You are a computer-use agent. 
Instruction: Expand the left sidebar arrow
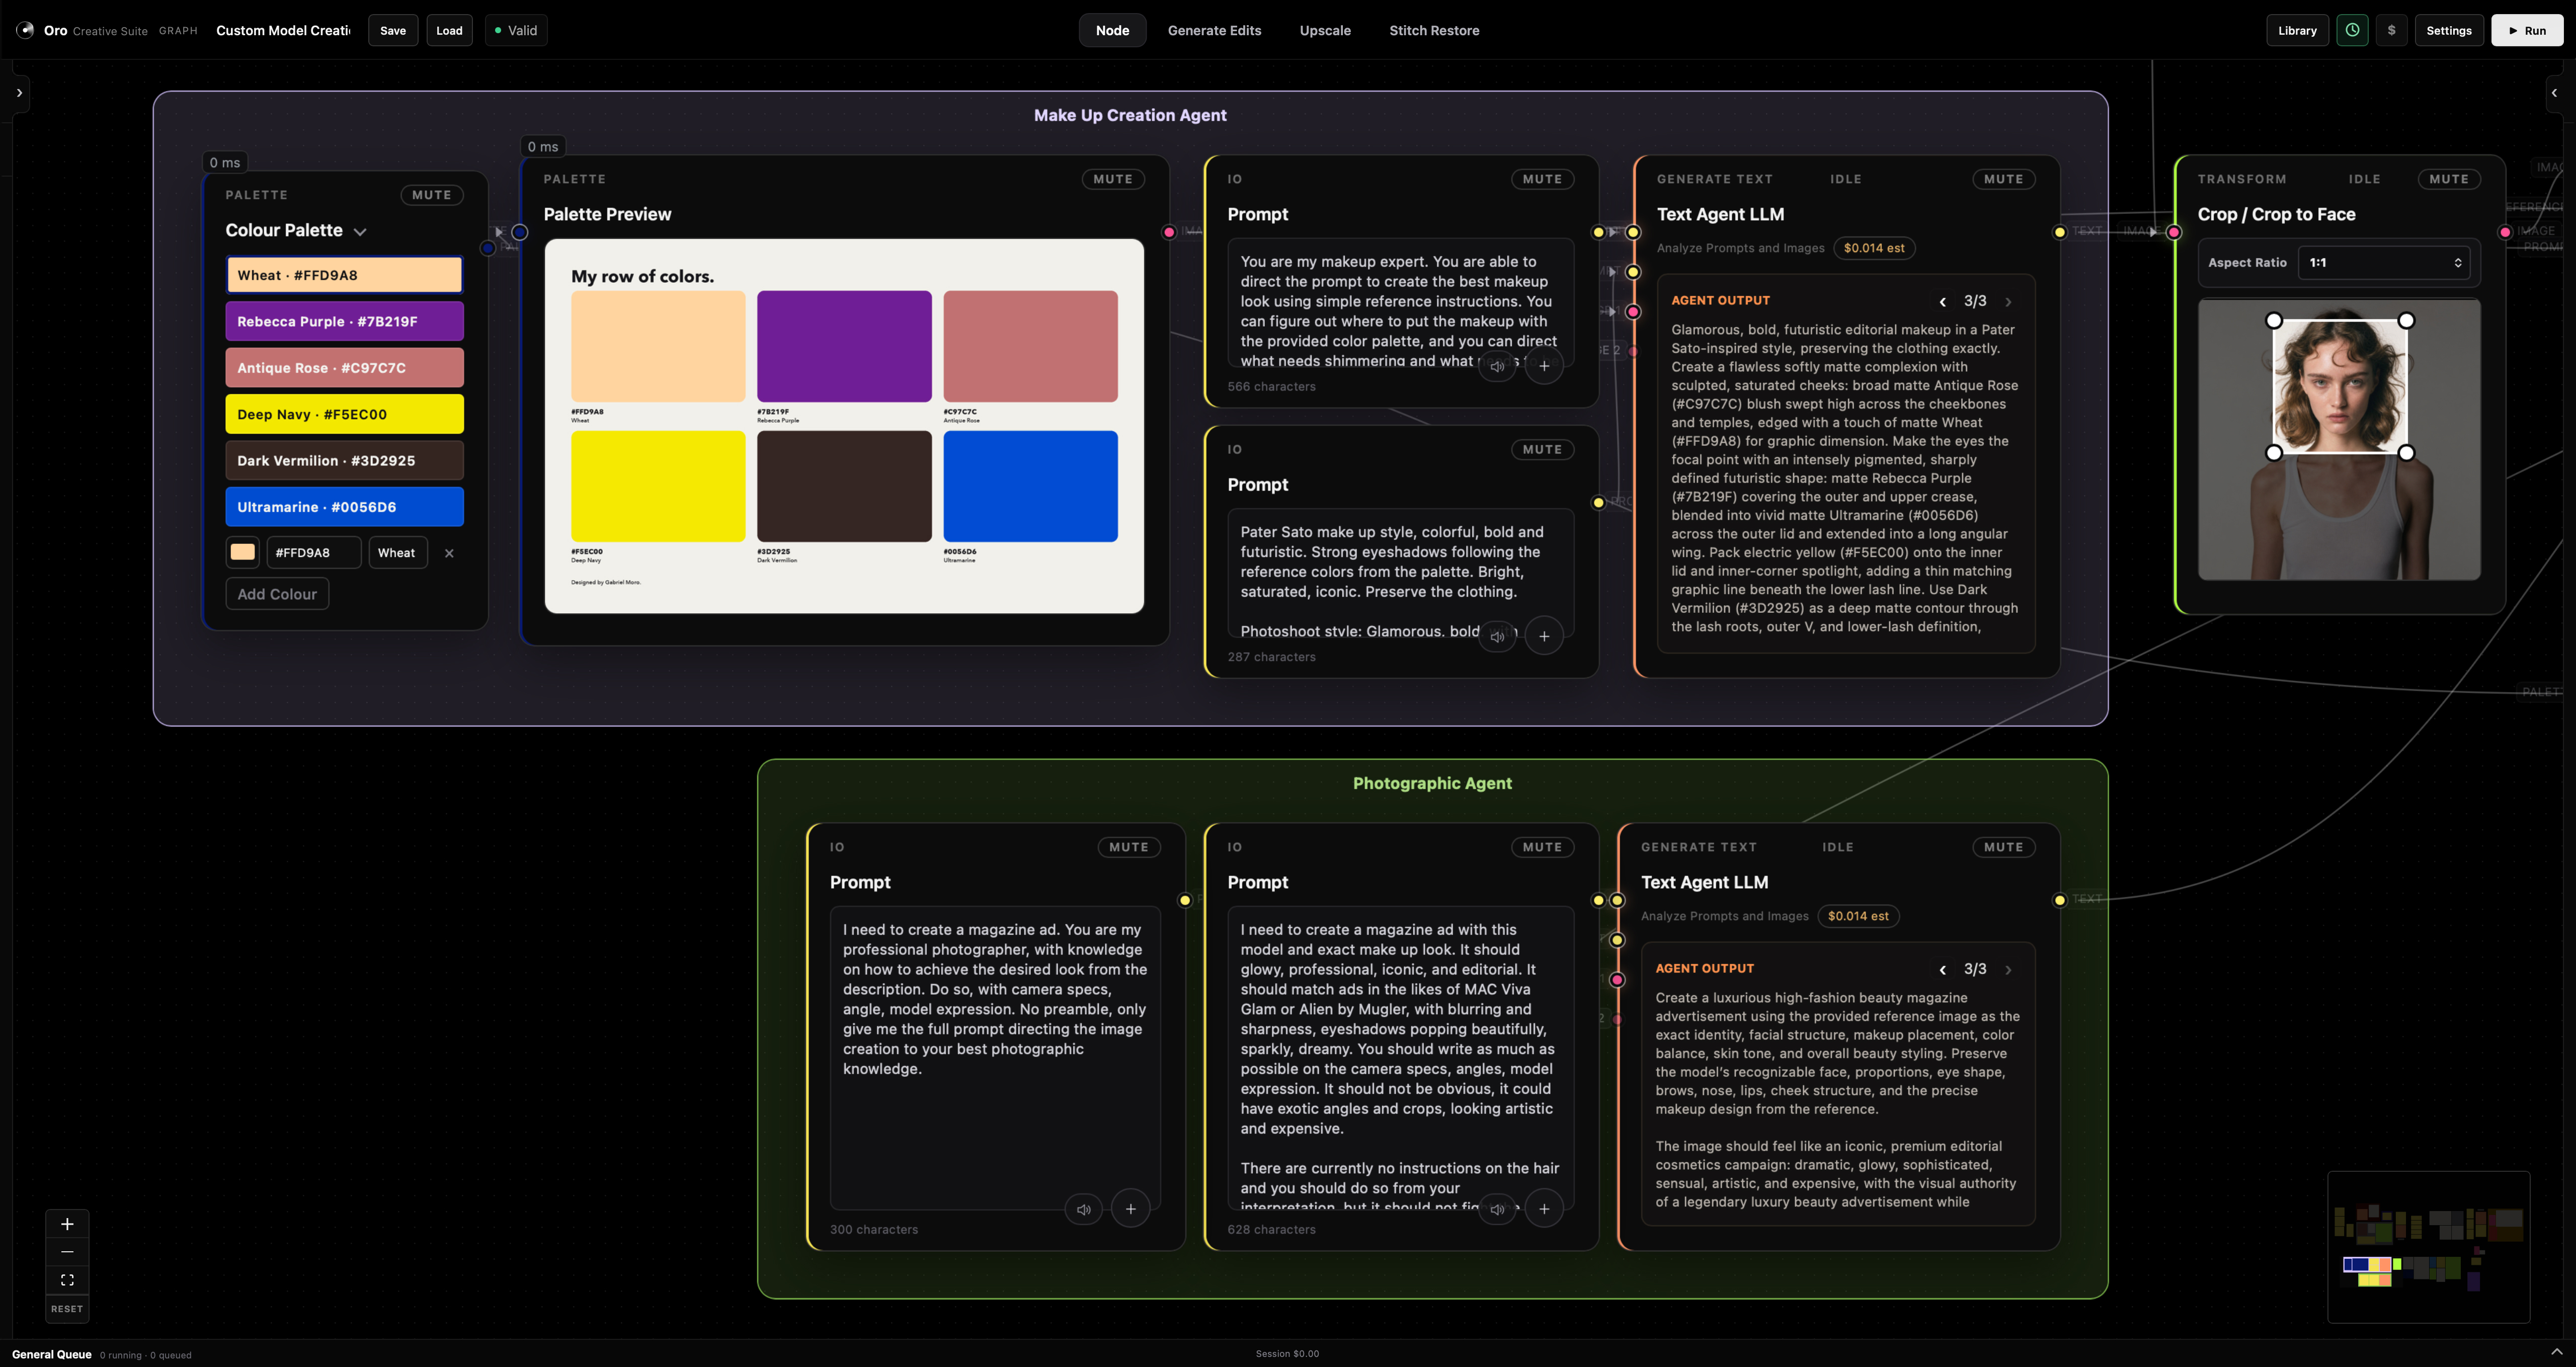[x=19, y=93]
